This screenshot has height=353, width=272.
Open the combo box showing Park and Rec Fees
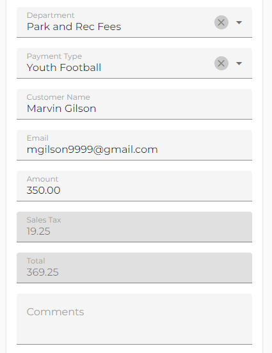pyautogui.click(x=134, y=22)
